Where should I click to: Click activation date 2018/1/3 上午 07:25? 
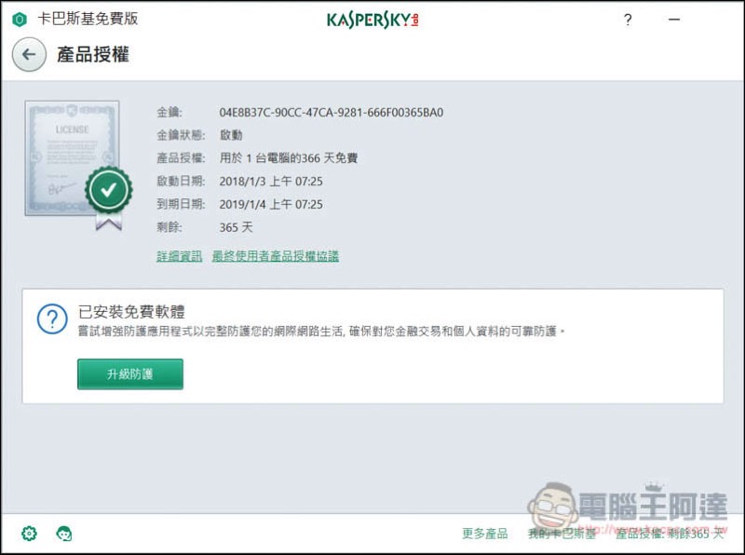pyautogui.click(x=271, y=181)
